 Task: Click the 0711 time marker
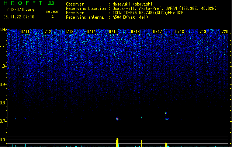[25, 32]
